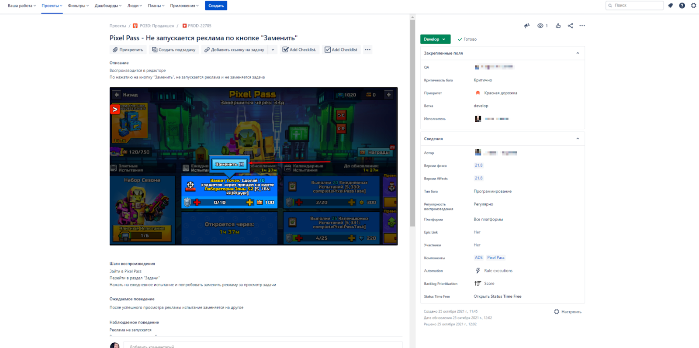This screenshot has width=699, height=348.
Task: Click the Прикрепить attach button
Action: click(x=128, y=50)
